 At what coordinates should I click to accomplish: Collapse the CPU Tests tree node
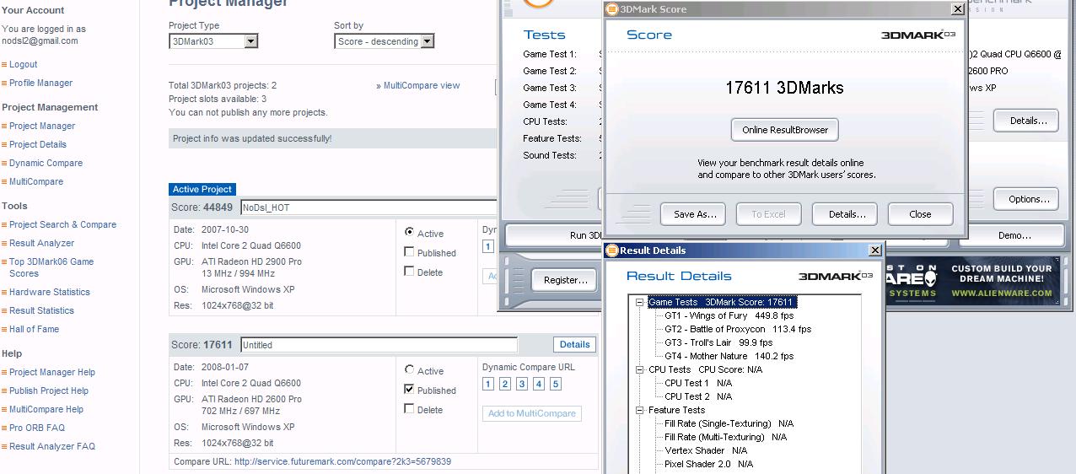[640, 369]
